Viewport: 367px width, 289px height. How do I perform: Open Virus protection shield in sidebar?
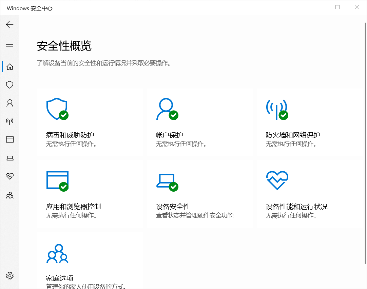9,85
